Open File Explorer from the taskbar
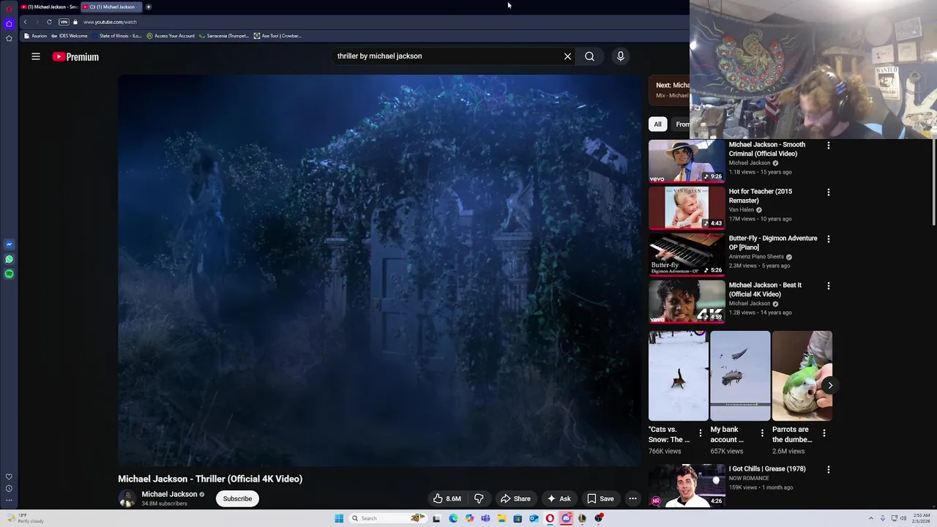Viewport: 937px width, 527px height. click(501, 518)
